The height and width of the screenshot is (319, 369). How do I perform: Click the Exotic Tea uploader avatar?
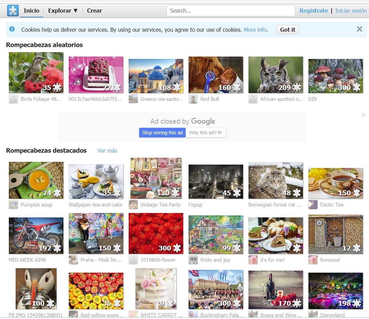click(x=313, y=205)
